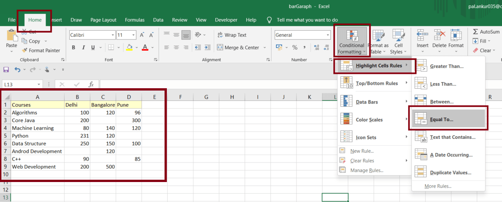The width and height of the screenshot is (502, 202).
Task: Open Conditional Formatting menu
Action: (x=352, y=41)
